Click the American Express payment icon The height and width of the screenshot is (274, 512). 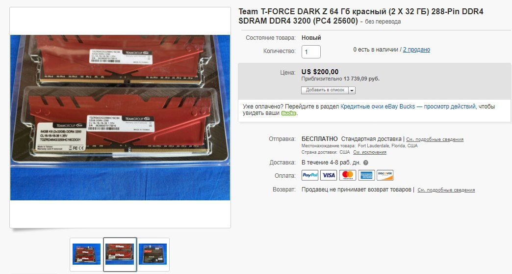click(366, 175)
